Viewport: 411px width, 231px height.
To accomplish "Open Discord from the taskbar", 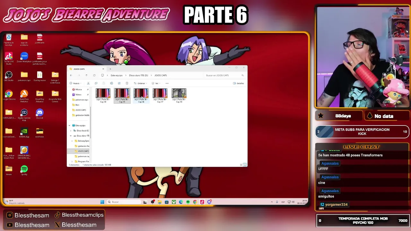I will click(209, 202).
